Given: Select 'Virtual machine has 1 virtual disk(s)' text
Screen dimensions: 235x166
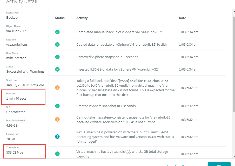Looking at the screenshot, I should point(122,154).
